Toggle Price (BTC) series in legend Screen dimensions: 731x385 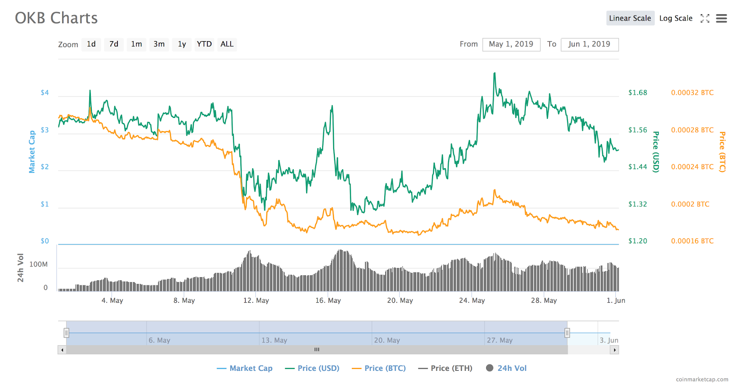[379, 369]
